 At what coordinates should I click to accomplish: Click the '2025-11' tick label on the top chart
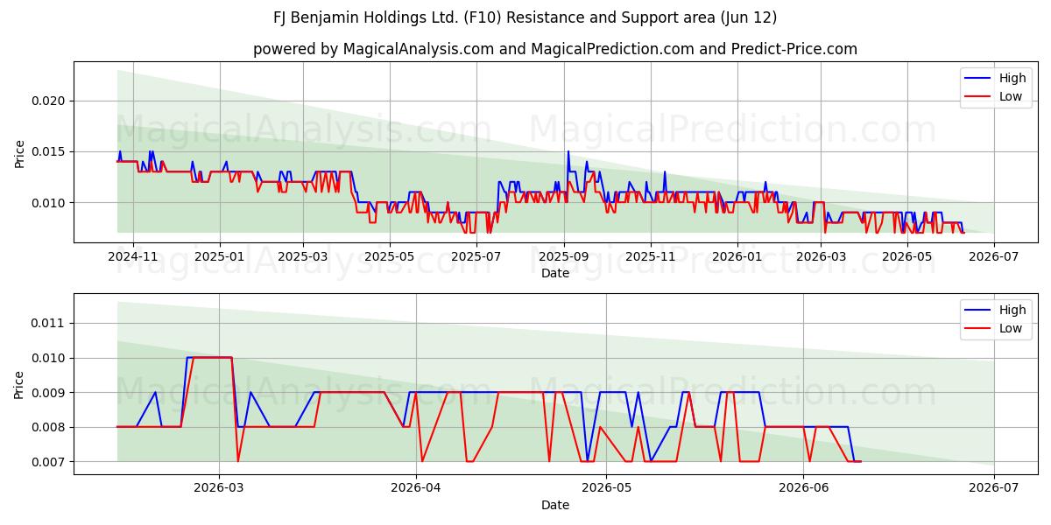[650, 256]
